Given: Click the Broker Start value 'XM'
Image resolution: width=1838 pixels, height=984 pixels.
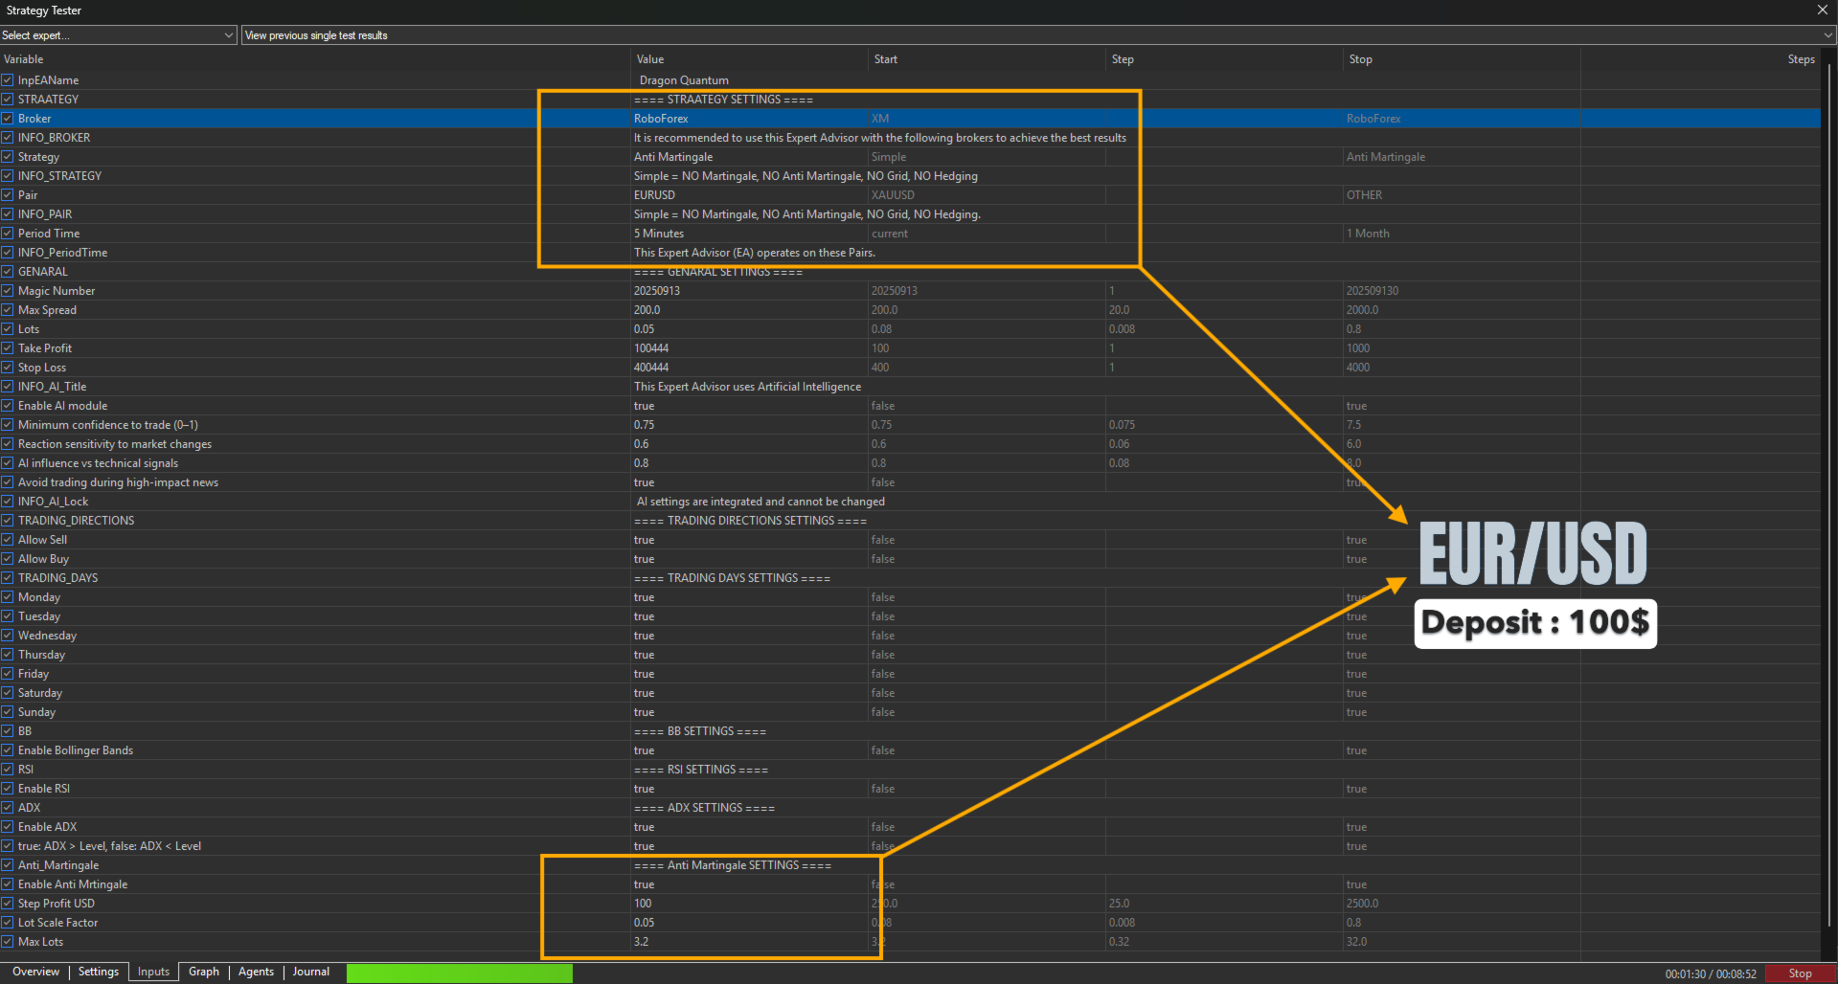Looking at the screenshot, I should (x=880, y=119).
